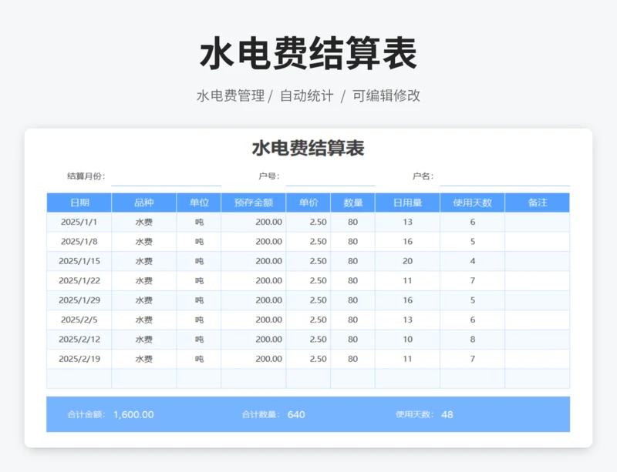Click date cell 2025/1/1

pyautogui.click(x=79, y=222)
